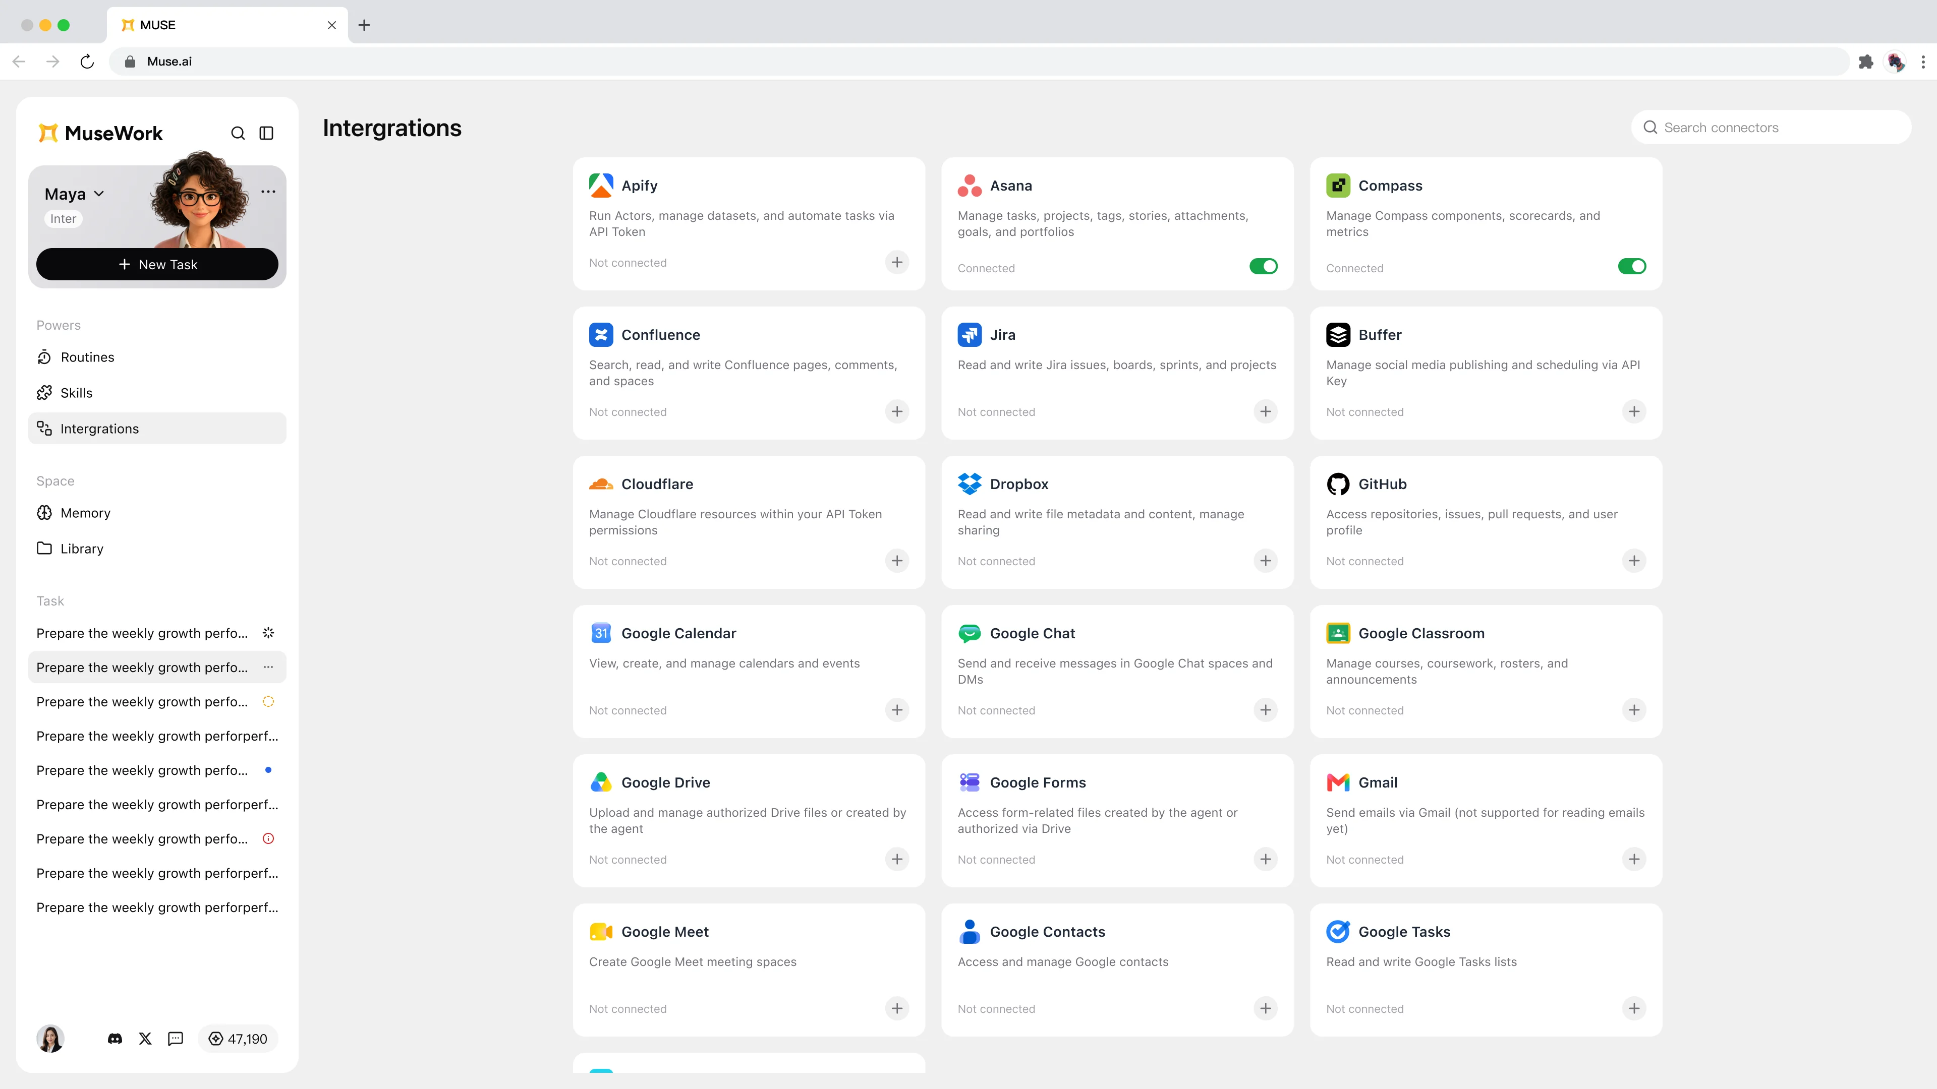Screen dimensions: 1937x1089
Task: Add the Google Contacts connector
Action: point(1266,1008)
